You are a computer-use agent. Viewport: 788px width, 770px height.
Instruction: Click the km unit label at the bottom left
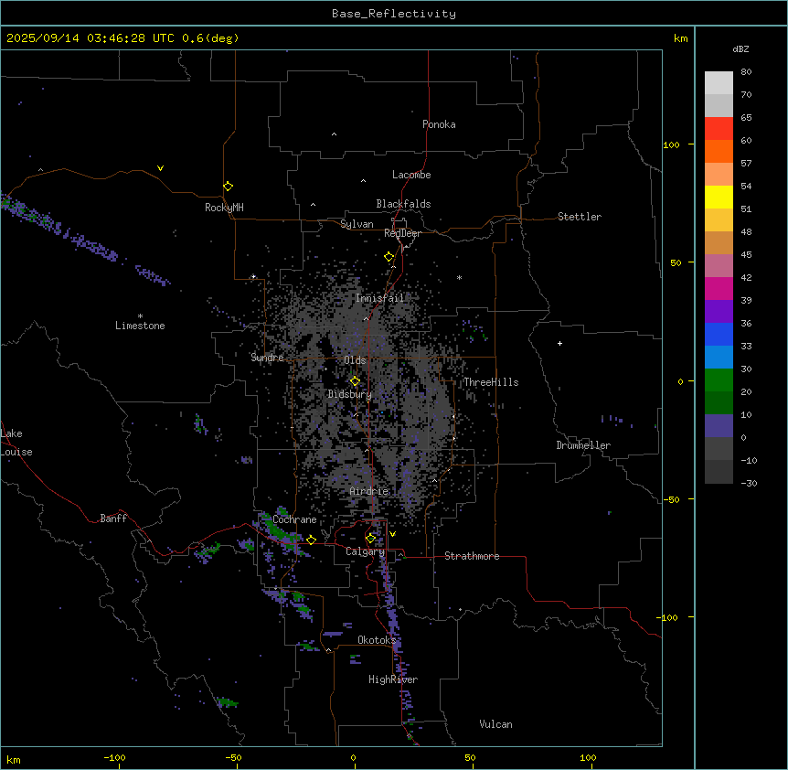pyautogui.click(x=14, y=759)
